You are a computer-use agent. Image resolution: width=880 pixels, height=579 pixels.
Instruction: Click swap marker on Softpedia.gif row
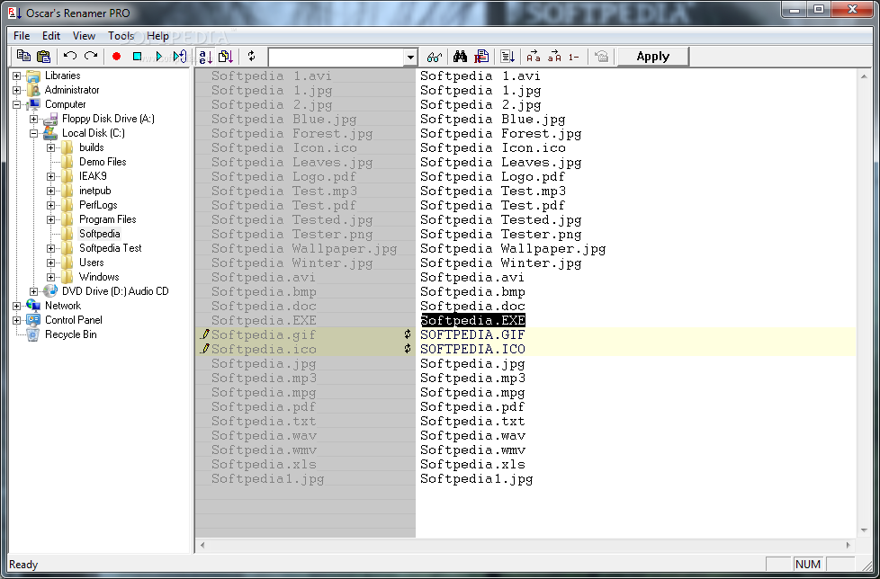[x=408, y=334]
